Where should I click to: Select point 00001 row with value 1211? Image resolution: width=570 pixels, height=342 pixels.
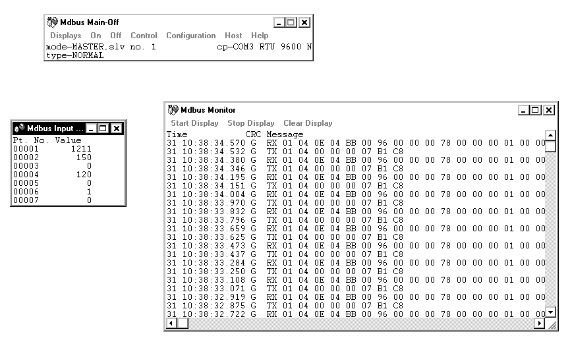pos(52,149)
